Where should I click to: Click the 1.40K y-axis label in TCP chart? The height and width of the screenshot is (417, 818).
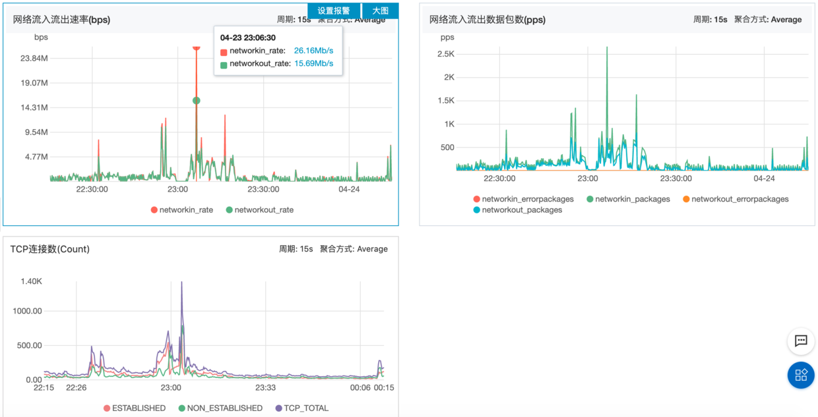[31, 281]
